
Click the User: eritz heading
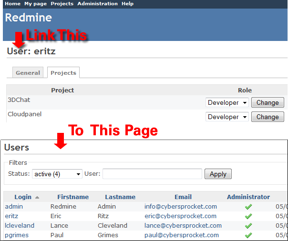coord(31,51)
